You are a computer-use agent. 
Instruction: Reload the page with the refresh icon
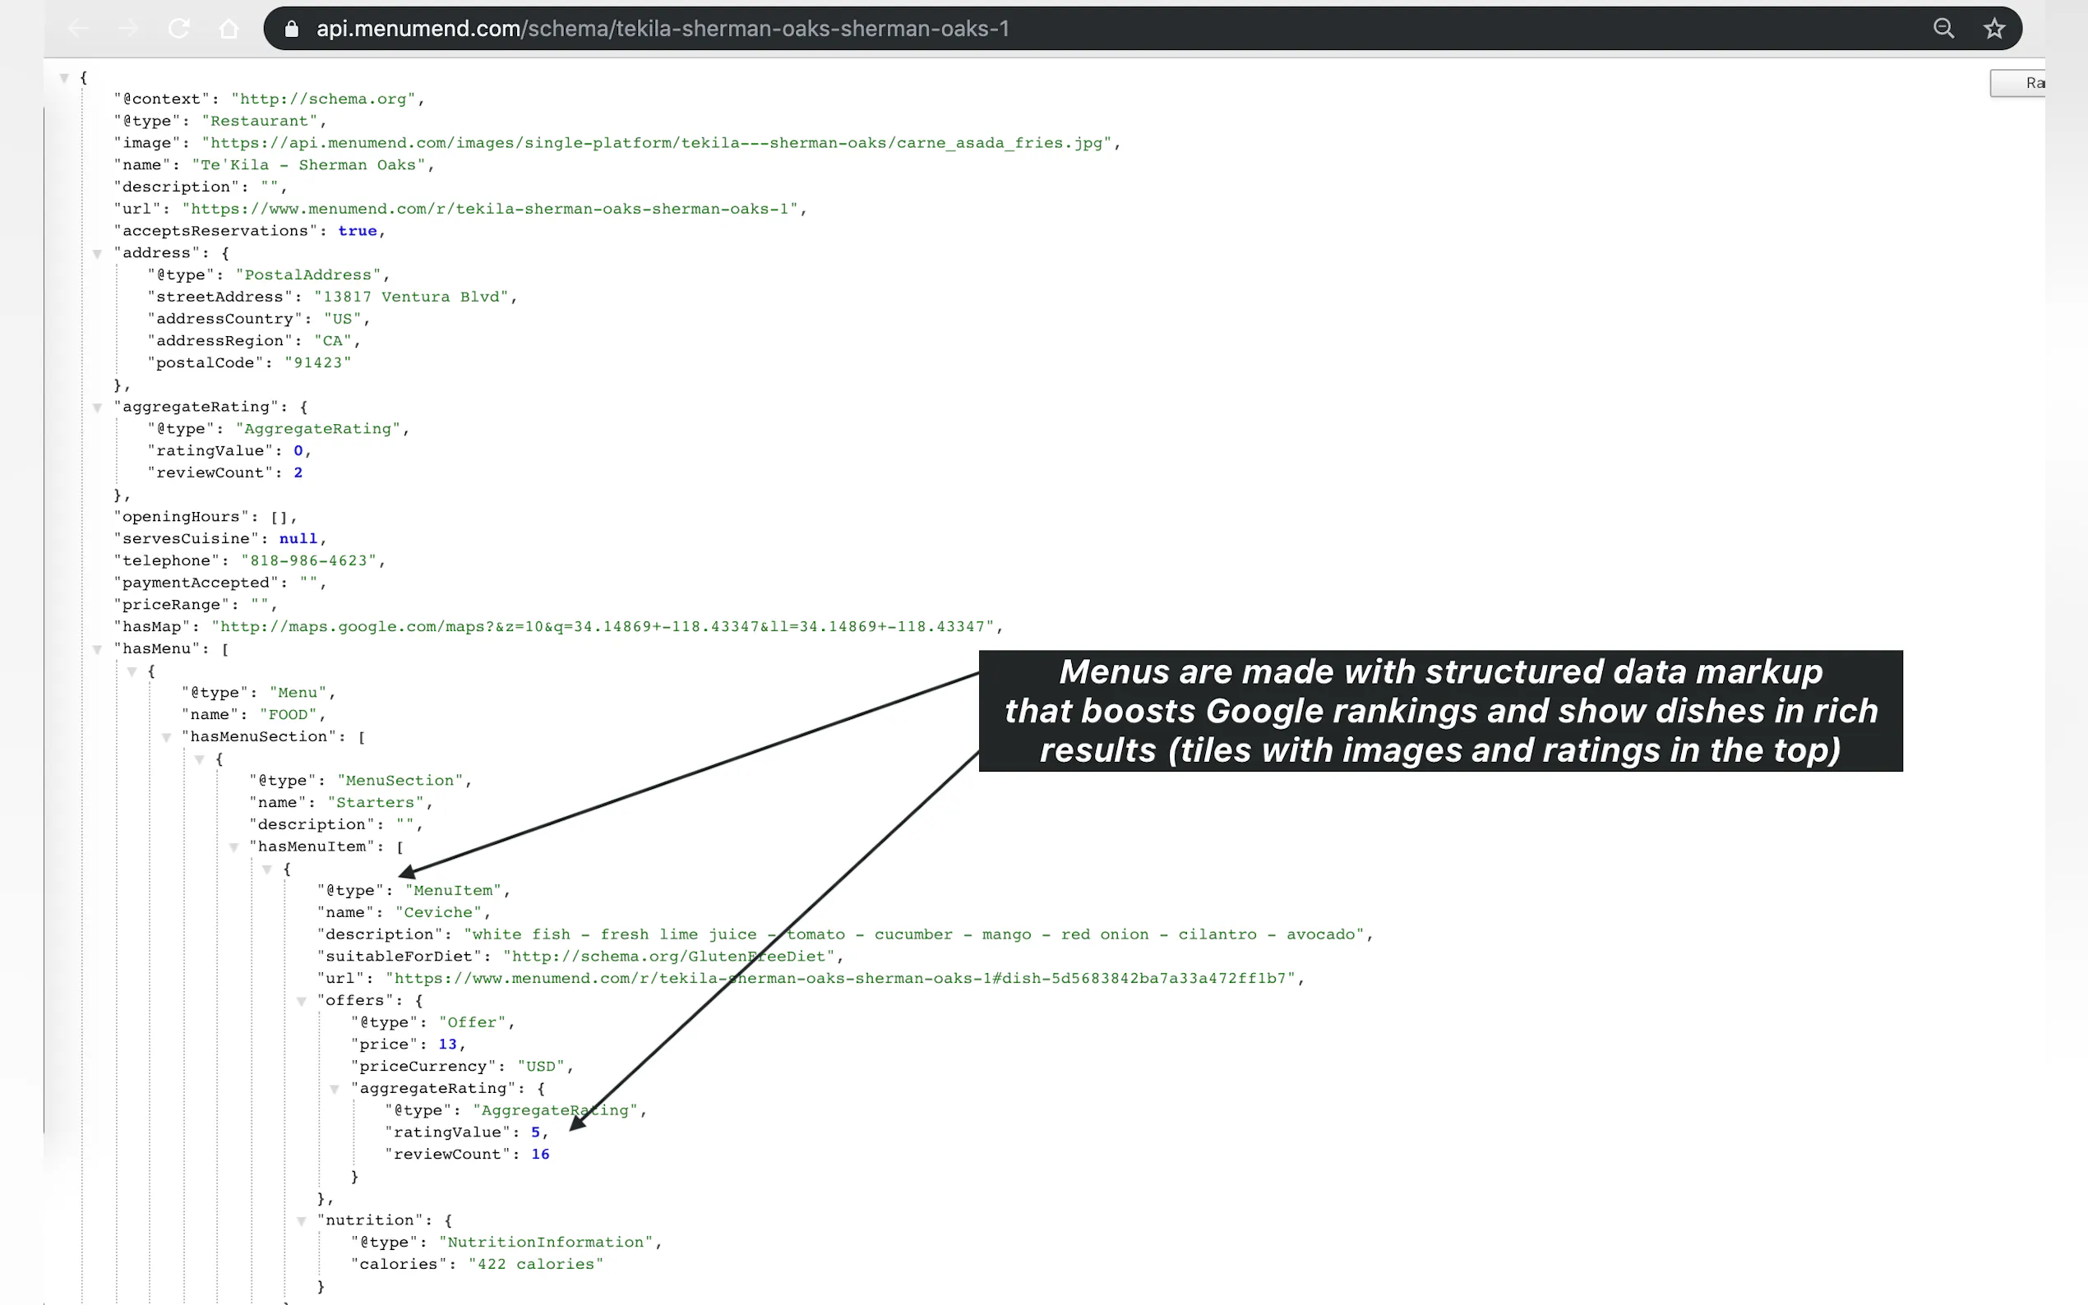click(178, 29)
